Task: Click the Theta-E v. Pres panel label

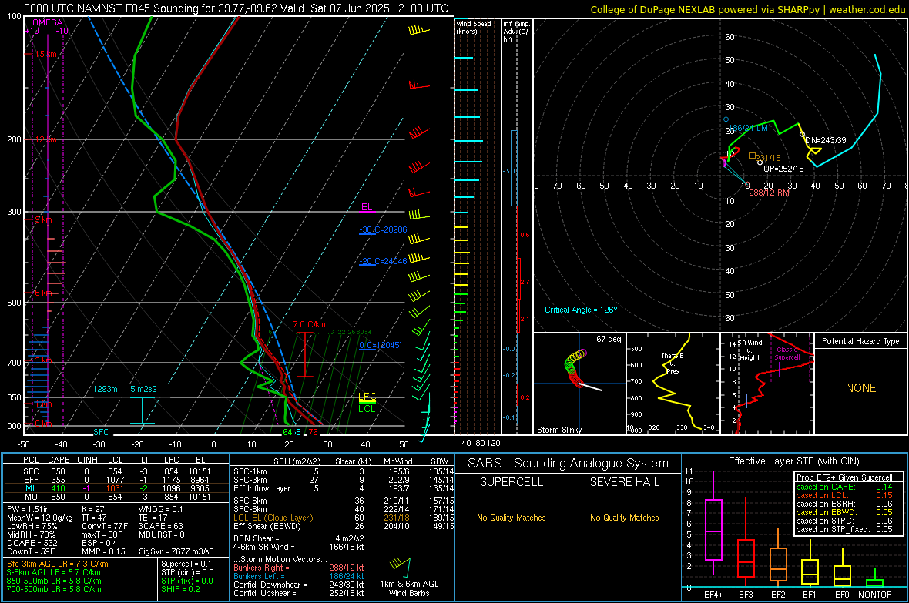Action: (673, 363)
